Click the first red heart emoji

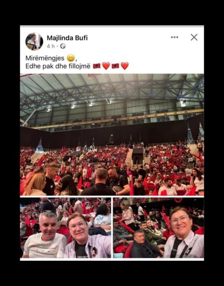[x=106, y=66]
